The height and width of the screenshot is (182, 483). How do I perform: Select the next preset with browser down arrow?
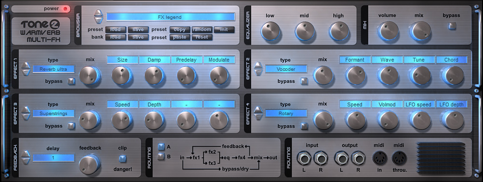point(98,20)
